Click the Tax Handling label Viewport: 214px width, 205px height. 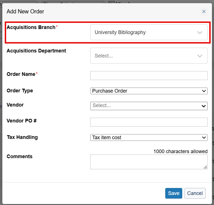point(22,137)
